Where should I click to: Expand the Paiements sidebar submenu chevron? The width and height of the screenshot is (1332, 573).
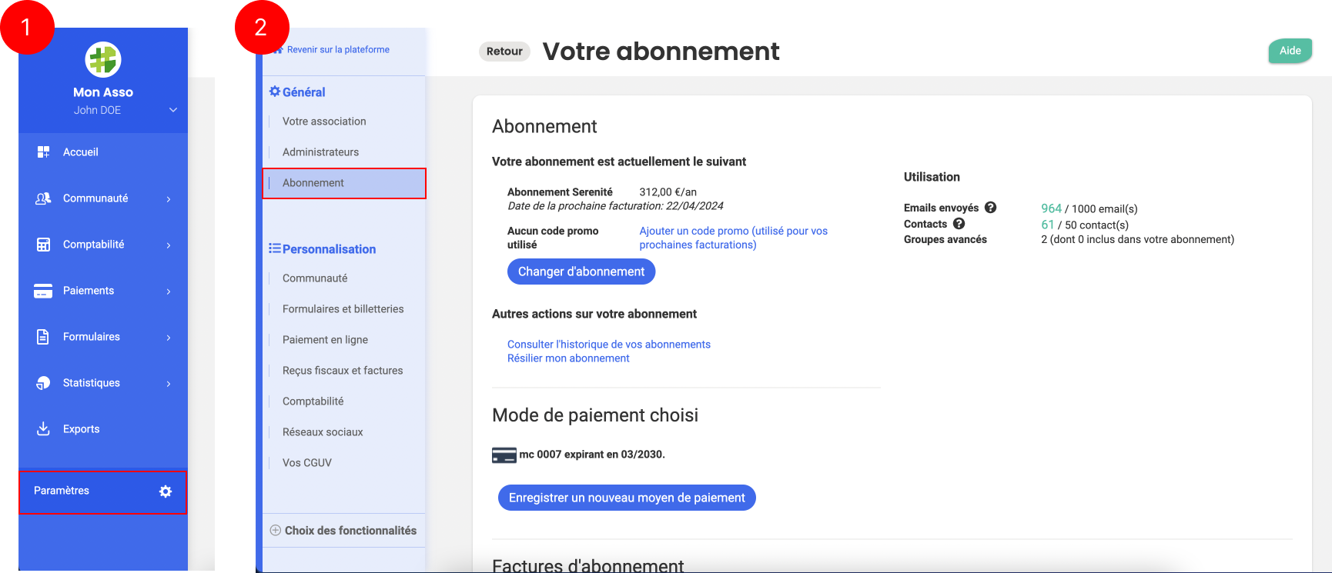tap(169, 291)
